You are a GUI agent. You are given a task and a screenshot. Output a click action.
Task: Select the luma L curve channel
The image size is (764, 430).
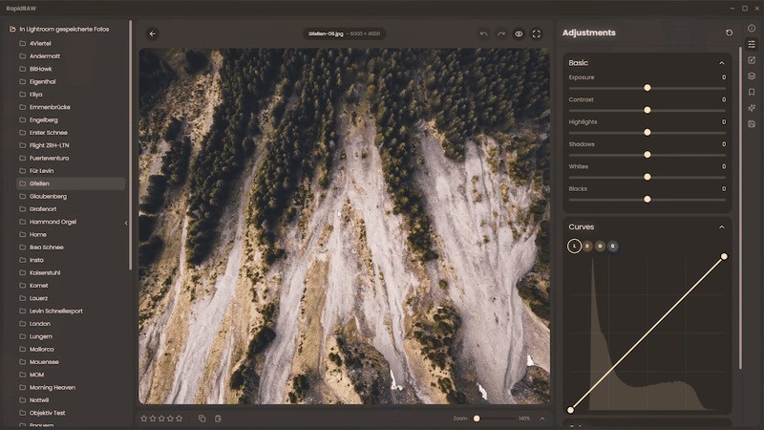coord(574,246)
